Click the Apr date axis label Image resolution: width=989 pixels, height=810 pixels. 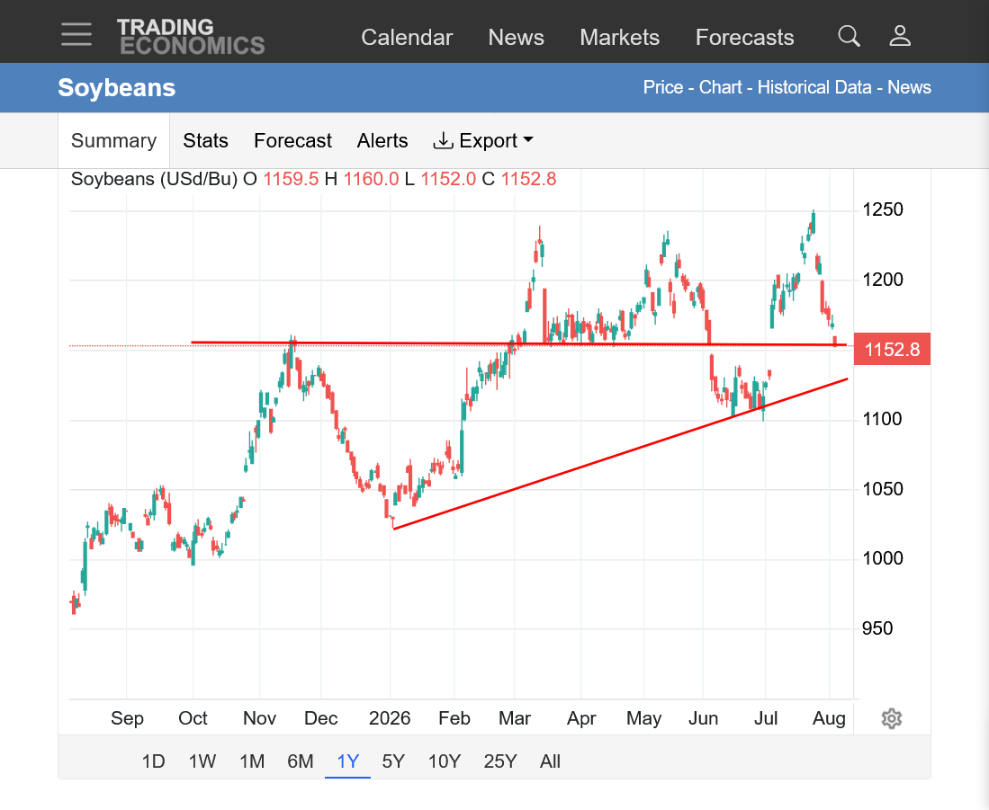click(581, 718)
